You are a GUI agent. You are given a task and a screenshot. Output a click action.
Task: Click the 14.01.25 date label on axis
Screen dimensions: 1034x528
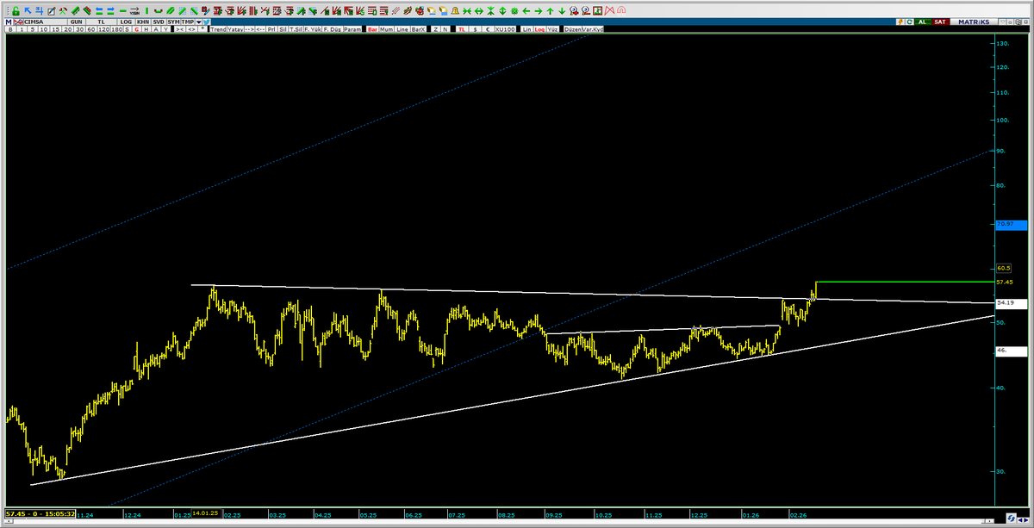(x=205, y=513)
